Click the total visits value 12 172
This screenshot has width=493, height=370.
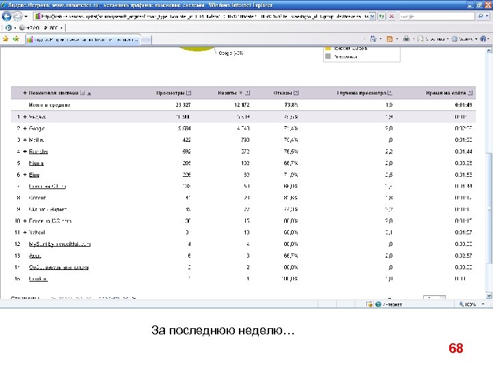[242, 105]
